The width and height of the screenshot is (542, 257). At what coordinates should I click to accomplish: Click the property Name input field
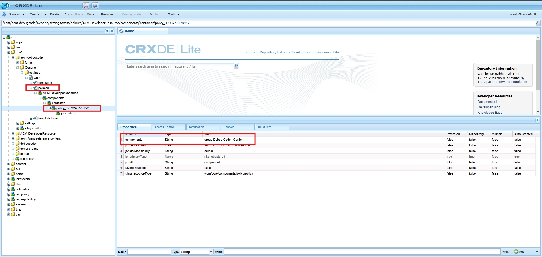[x=149, y=252]
